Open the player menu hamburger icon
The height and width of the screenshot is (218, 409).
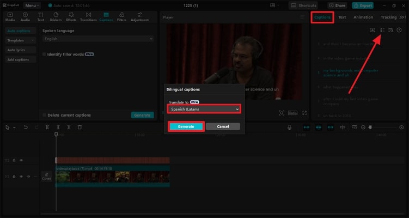(302, 17)
